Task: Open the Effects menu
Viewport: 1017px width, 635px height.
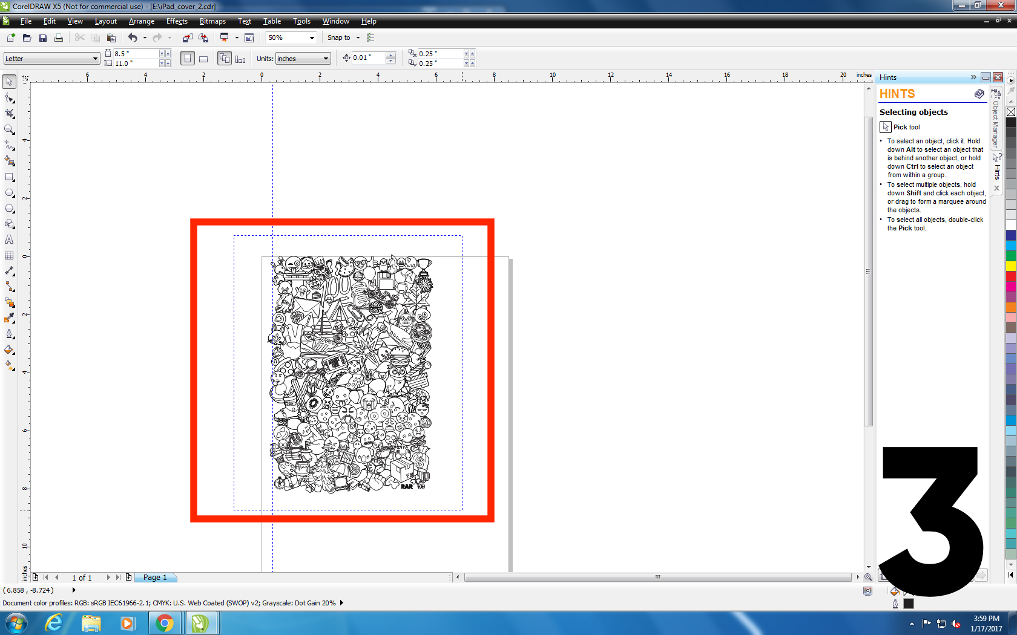Action: [x=177, y=21]
